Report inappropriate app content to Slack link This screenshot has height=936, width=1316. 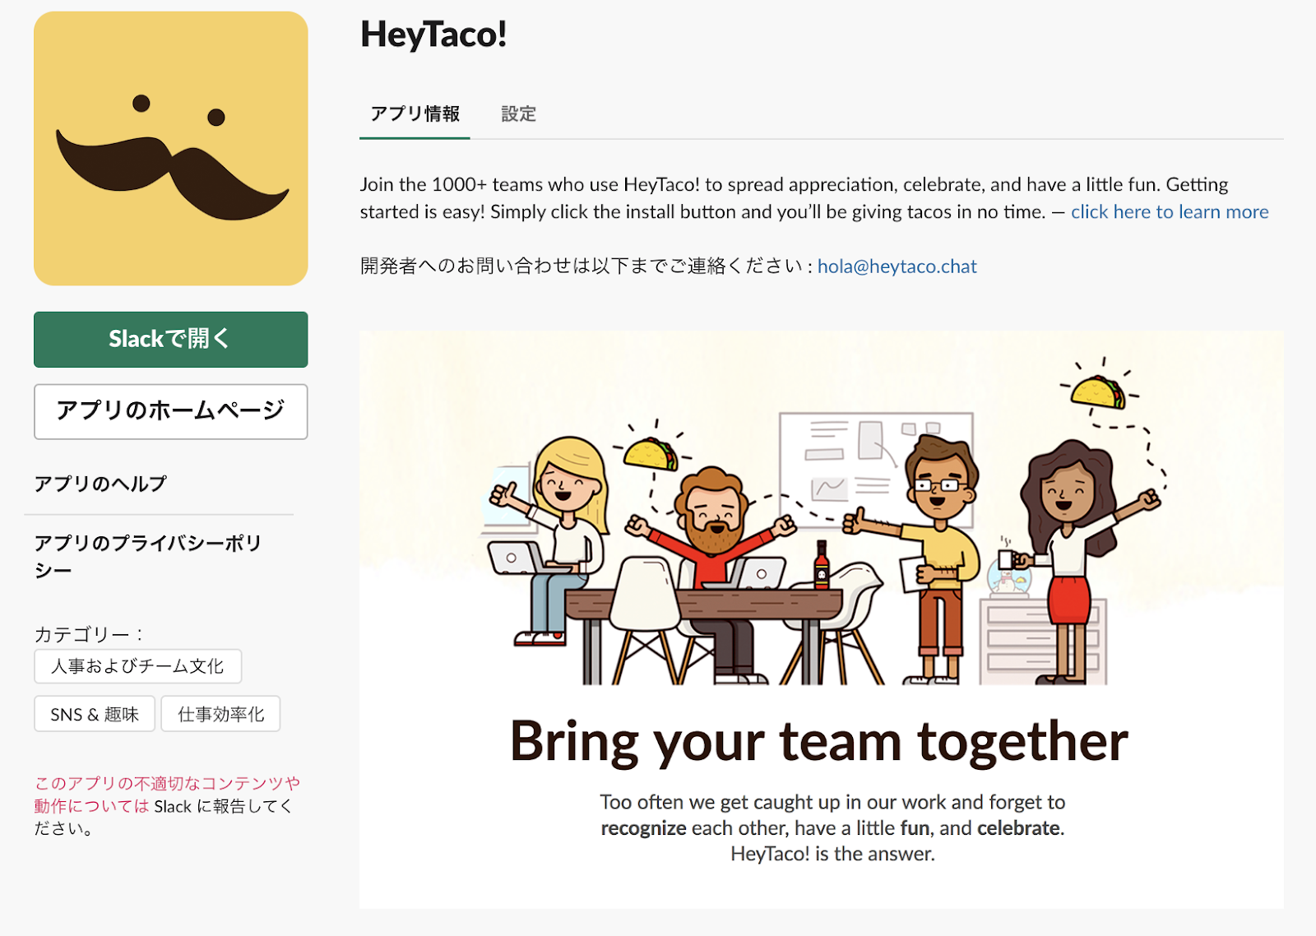[167, 795]
